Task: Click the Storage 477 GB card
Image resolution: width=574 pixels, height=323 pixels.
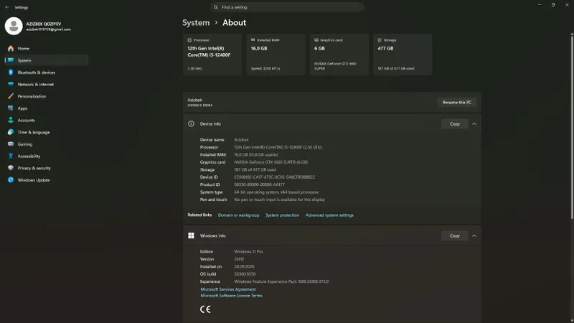Action: tap(403, 55)
